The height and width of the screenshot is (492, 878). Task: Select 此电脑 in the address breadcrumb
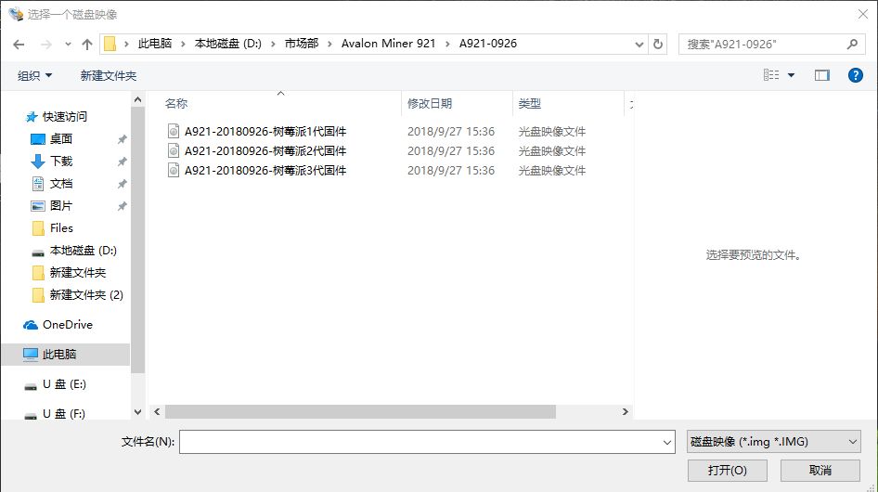click(155, 44)
